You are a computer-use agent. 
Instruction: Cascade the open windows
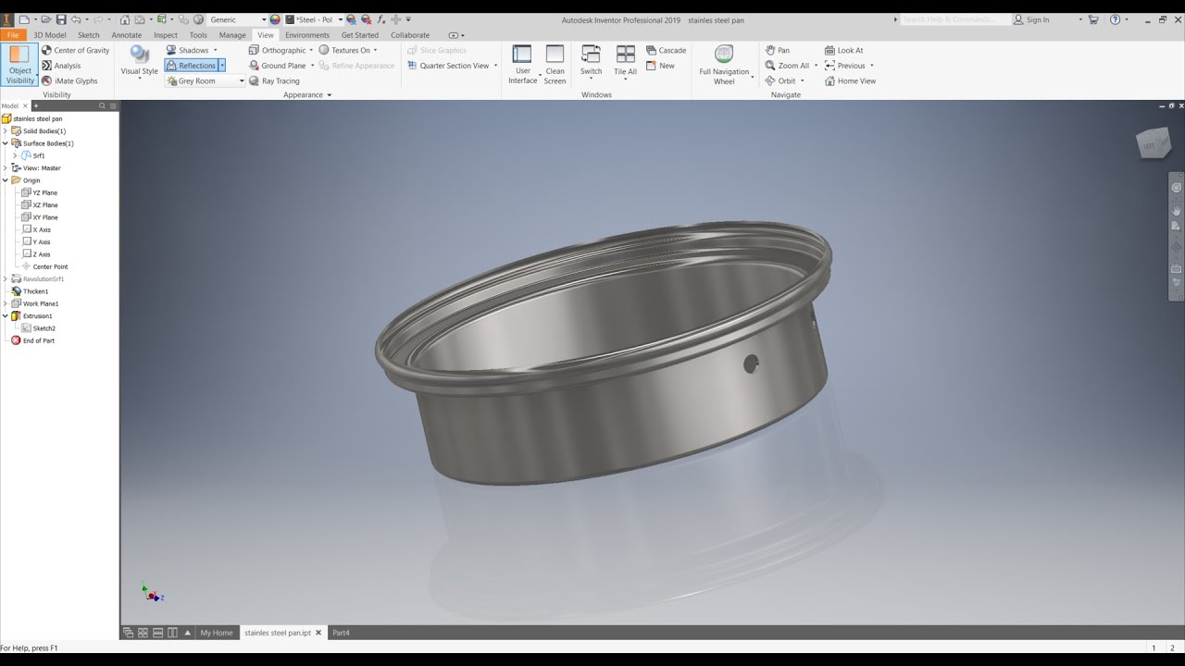(x=666, y=50)
